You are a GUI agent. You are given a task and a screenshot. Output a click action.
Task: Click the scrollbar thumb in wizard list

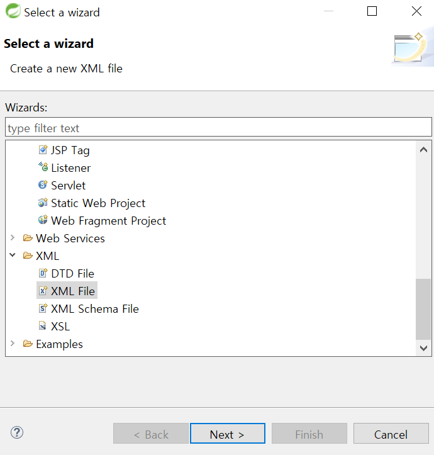pos(423,309)
